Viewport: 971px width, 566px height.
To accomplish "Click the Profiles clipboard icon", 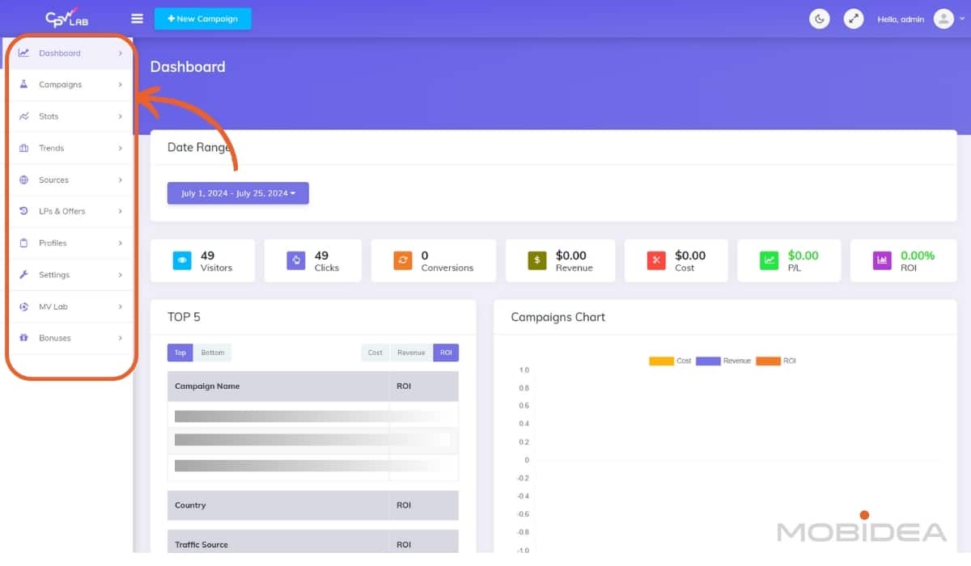I will pos(23,243).
